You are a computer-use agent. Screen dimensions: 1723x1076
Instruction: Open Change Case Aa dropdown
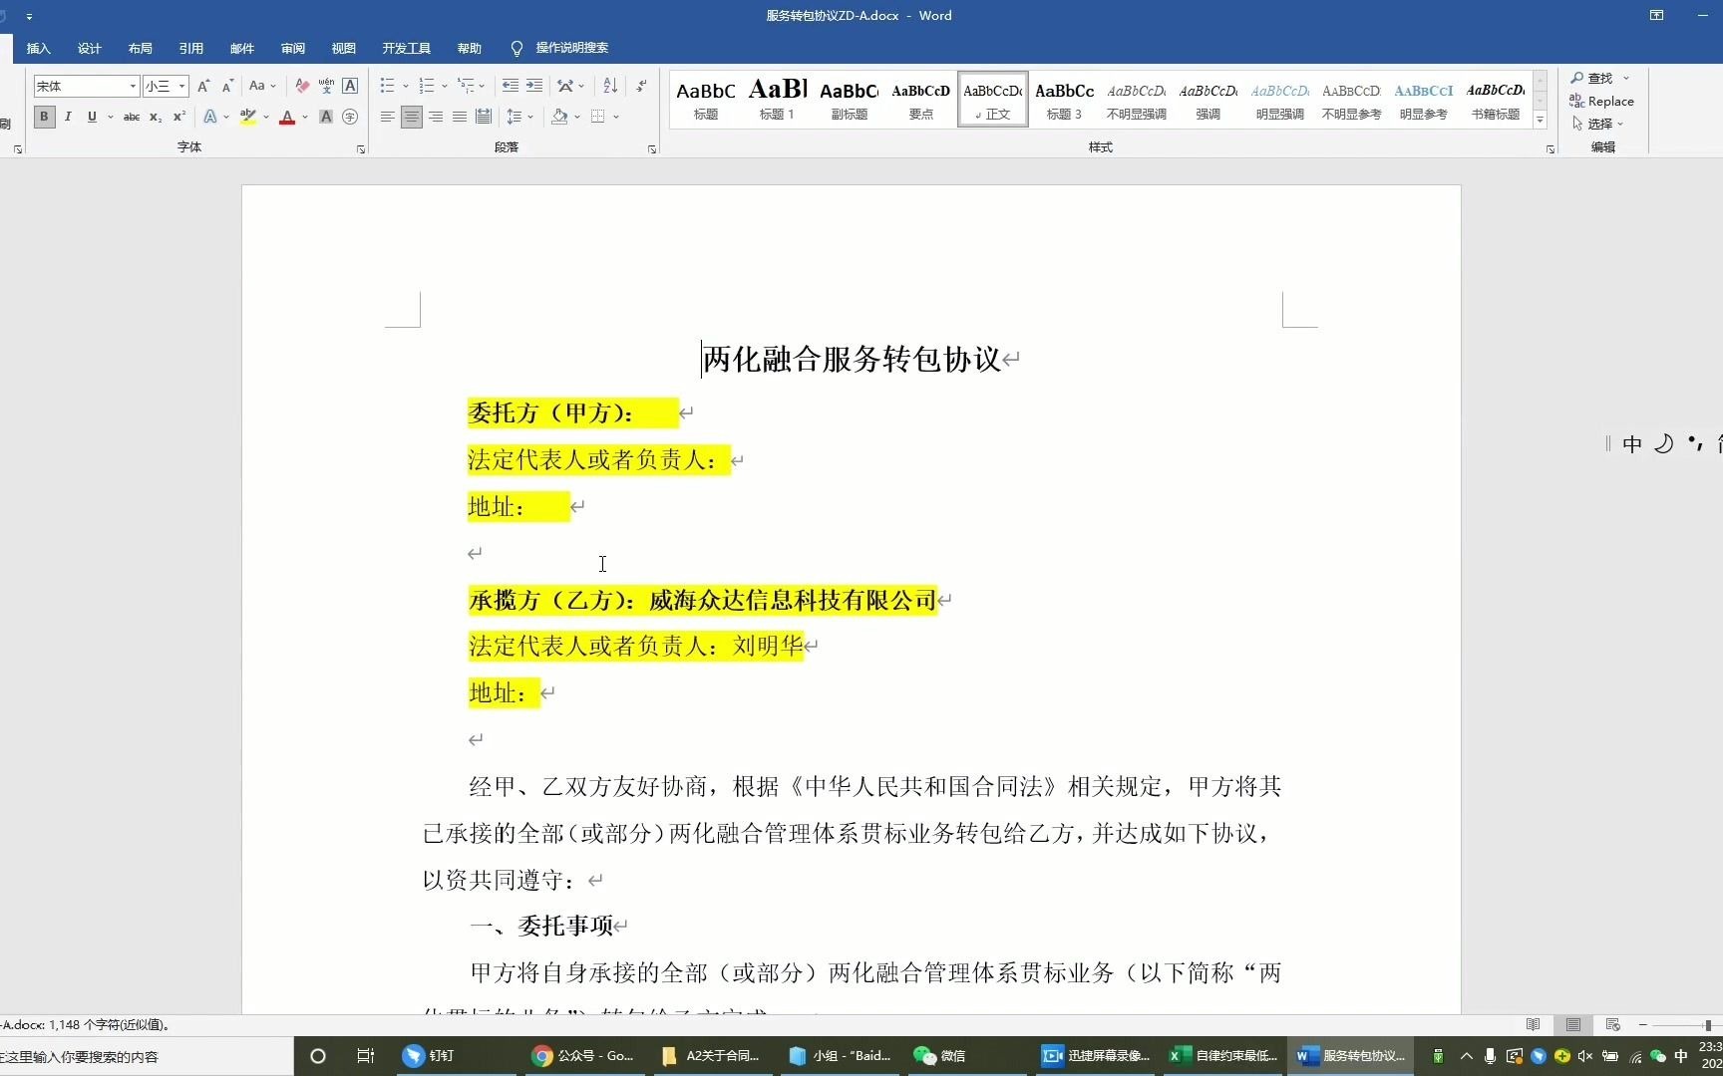(x=262, y=86)
